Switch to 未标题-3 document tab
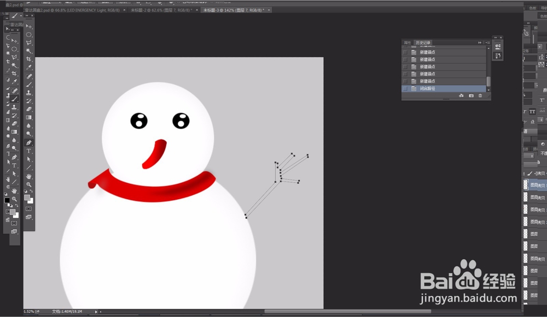 [x=234, y=10]
